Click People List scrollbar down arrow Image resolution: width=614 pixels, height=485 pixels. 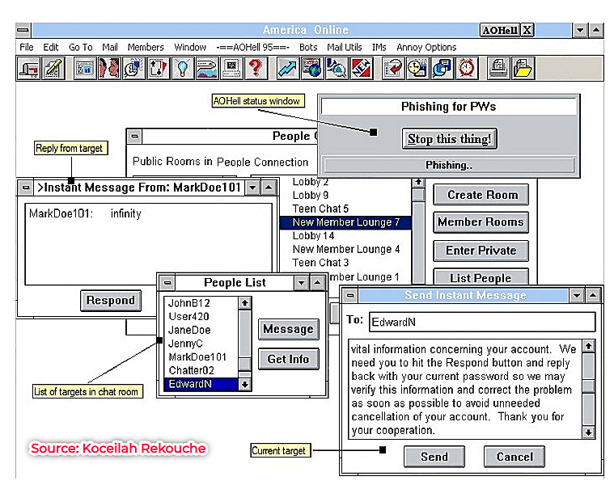tap(245, 385)
